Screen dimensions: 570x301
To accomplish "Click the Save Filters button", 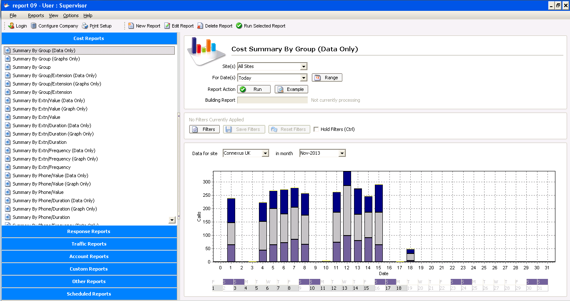I will coord(244,129).
